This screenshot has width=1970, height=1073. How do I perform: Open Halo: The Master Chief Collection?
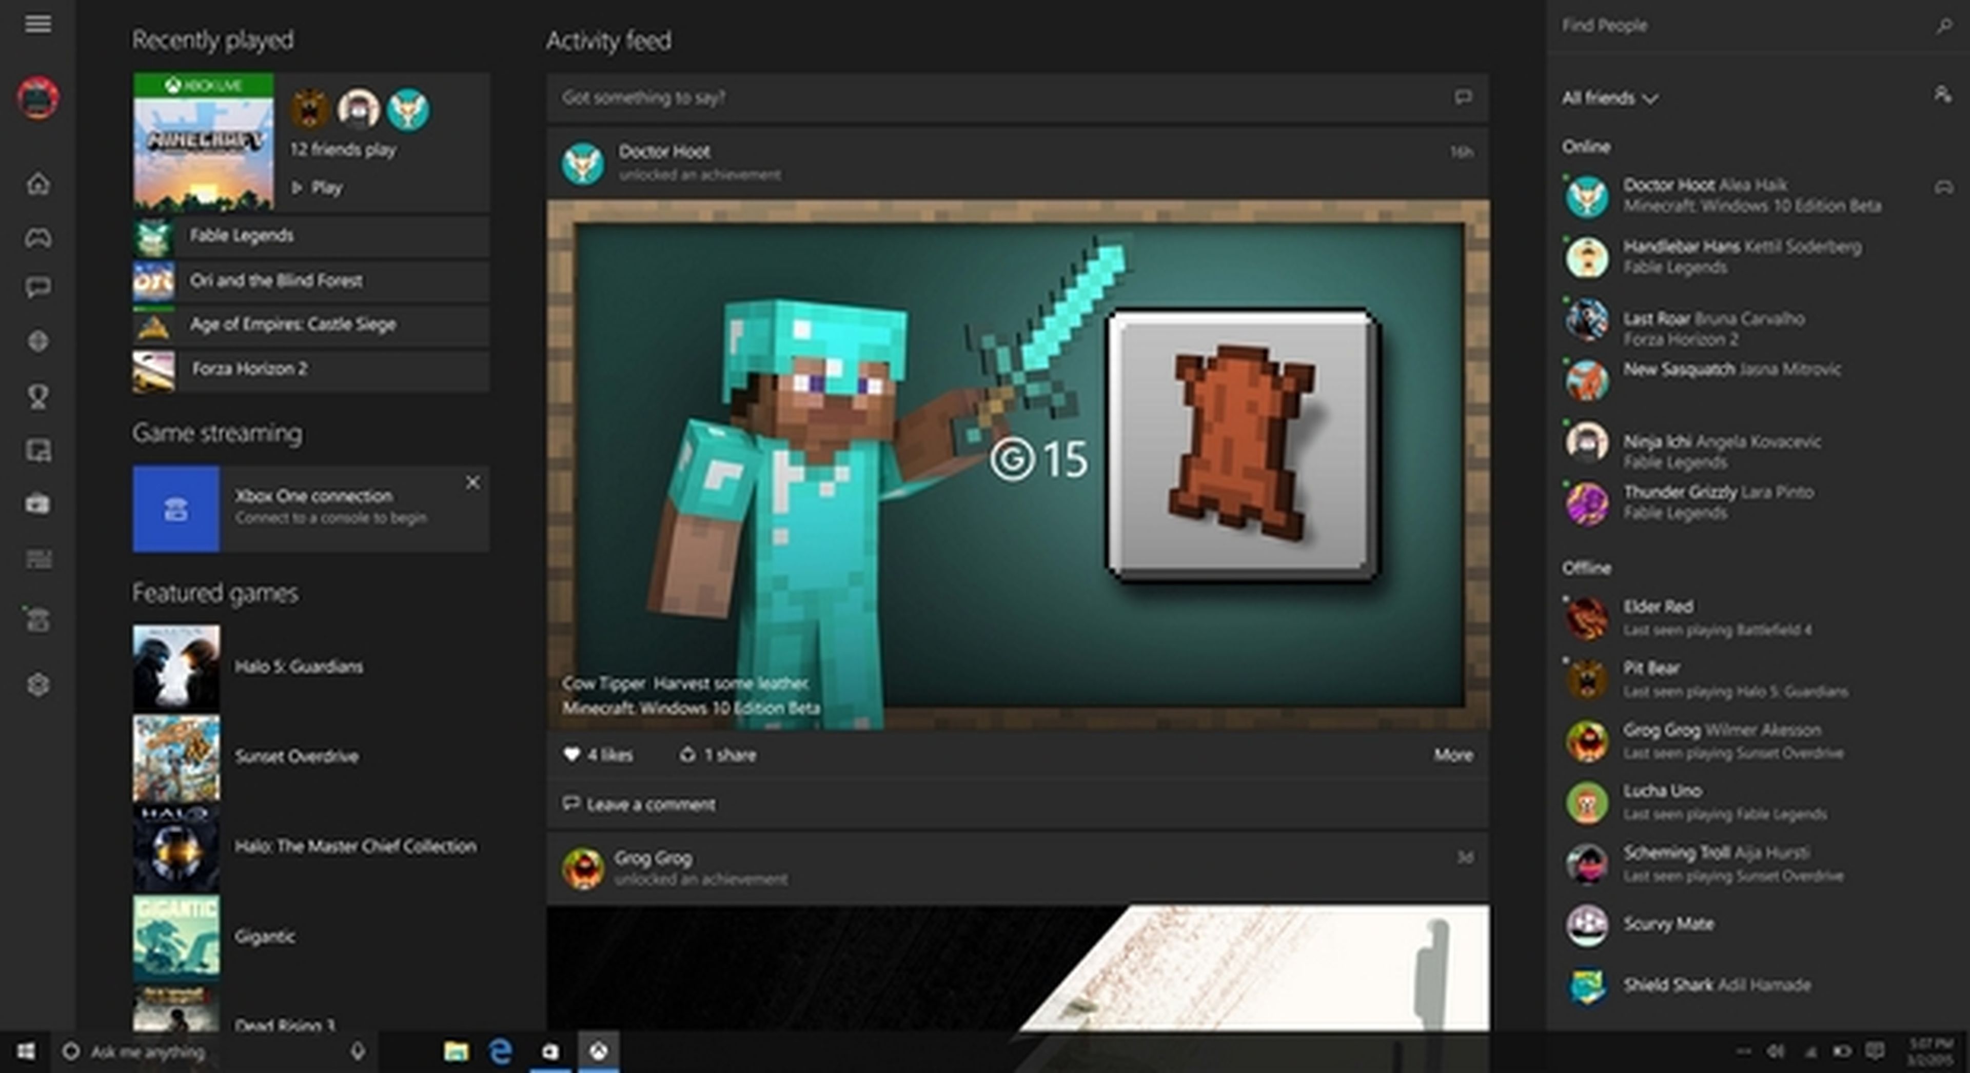click(x=311, y=847)
